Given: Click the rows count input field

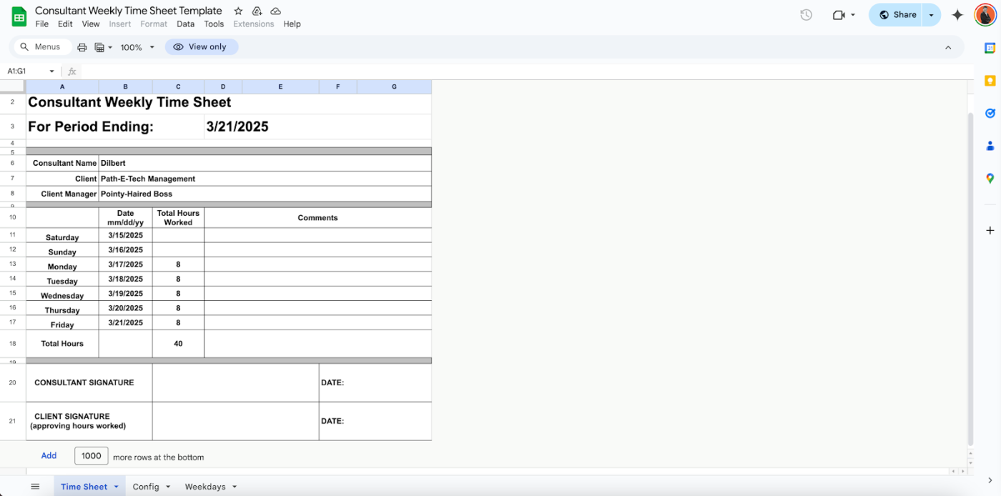Looking at the screenshot, I should coord(92,456).
